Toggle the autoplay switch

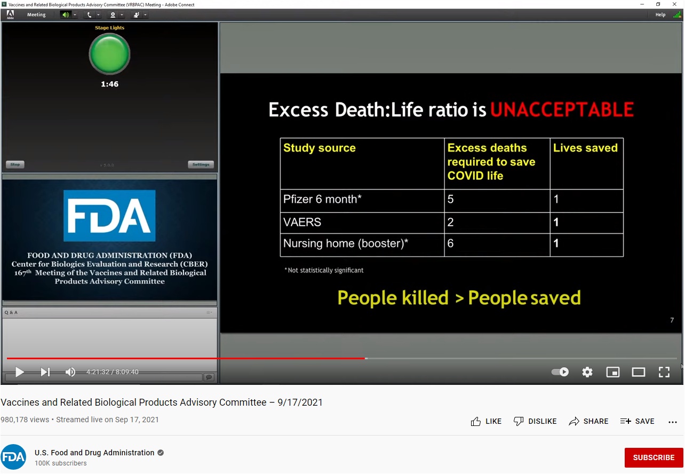pyautogui.click(x=560, y=372)
